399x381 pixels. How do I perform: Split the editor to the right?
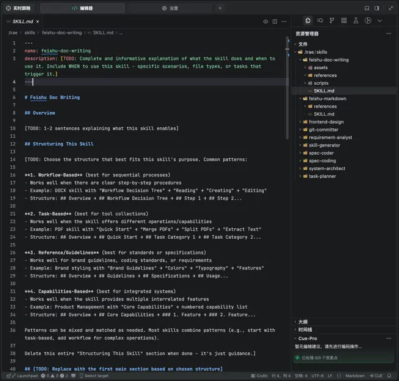[x=275, y=22]
